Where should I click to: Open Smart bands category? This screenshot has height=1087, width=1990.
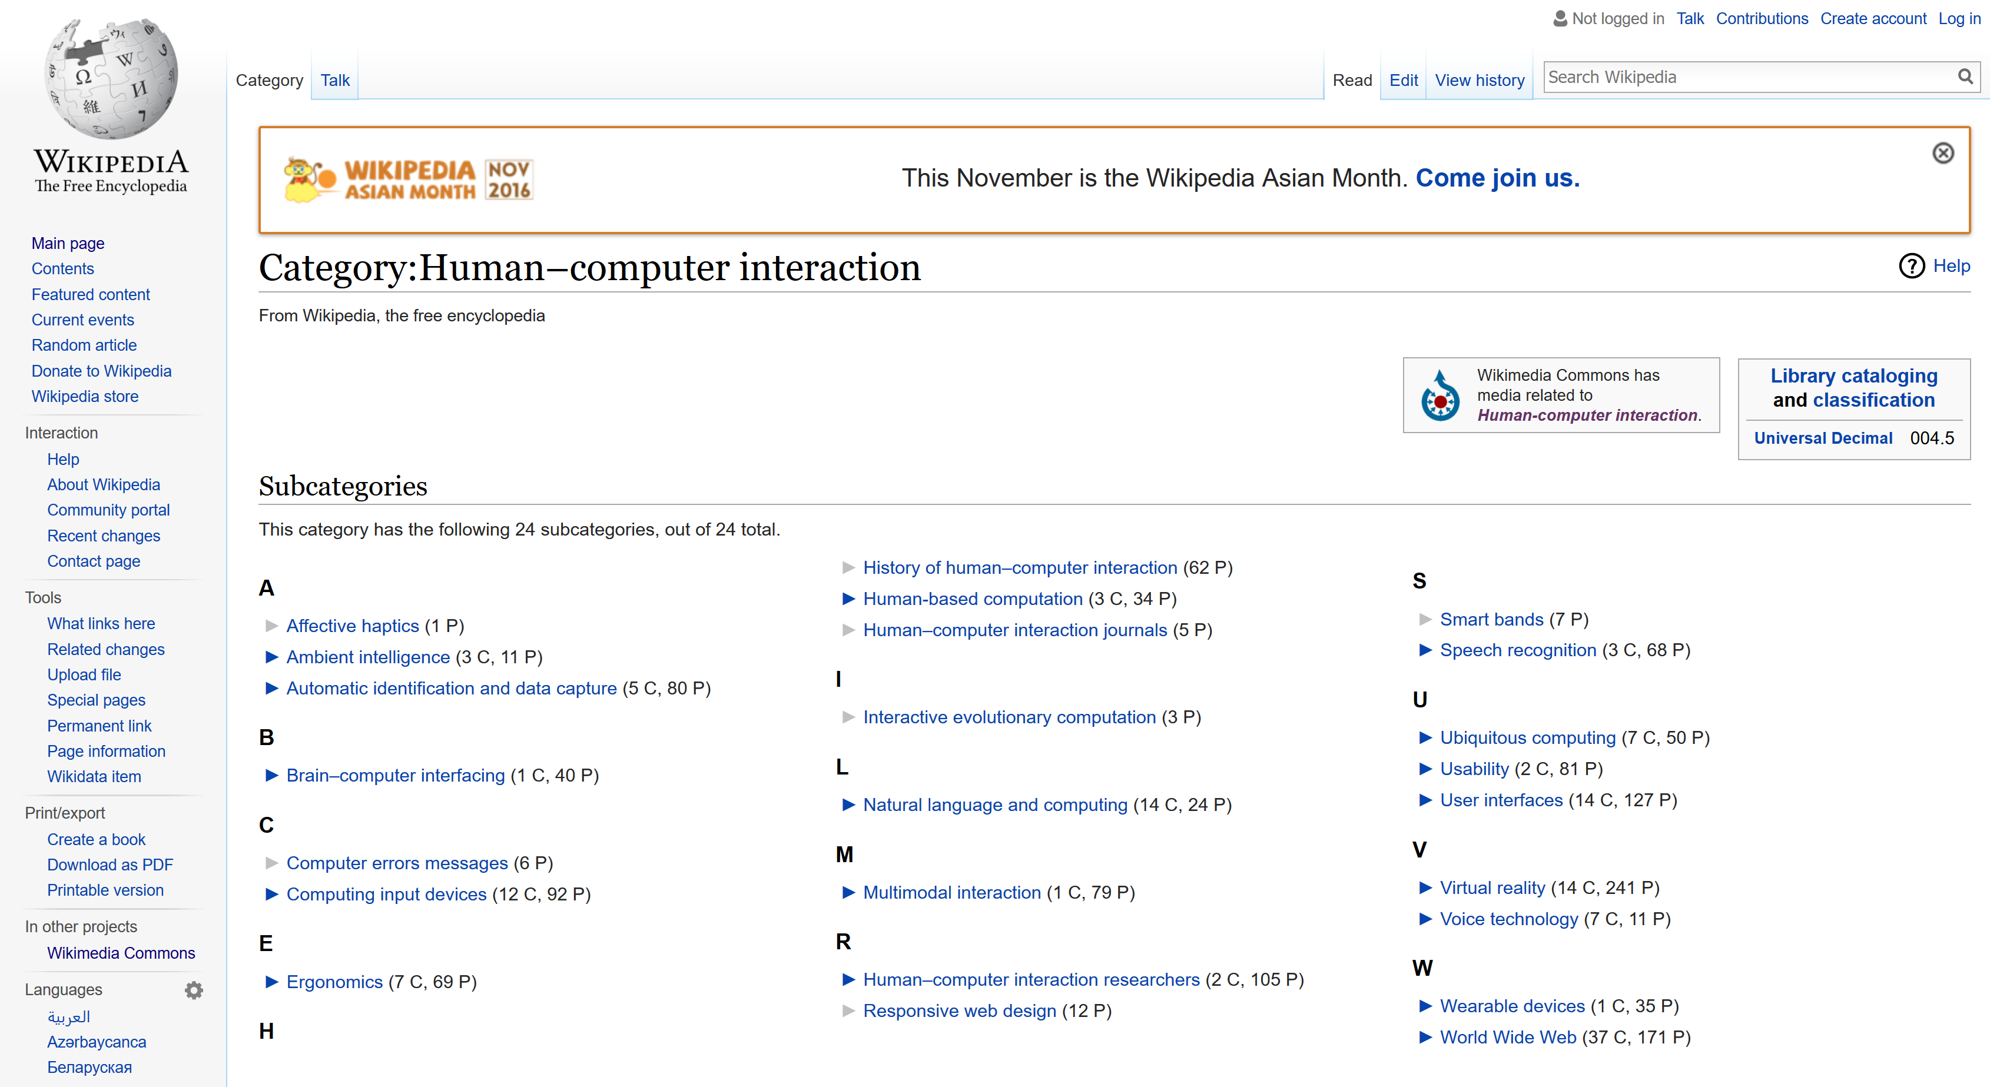click(x=1492, y=619)
